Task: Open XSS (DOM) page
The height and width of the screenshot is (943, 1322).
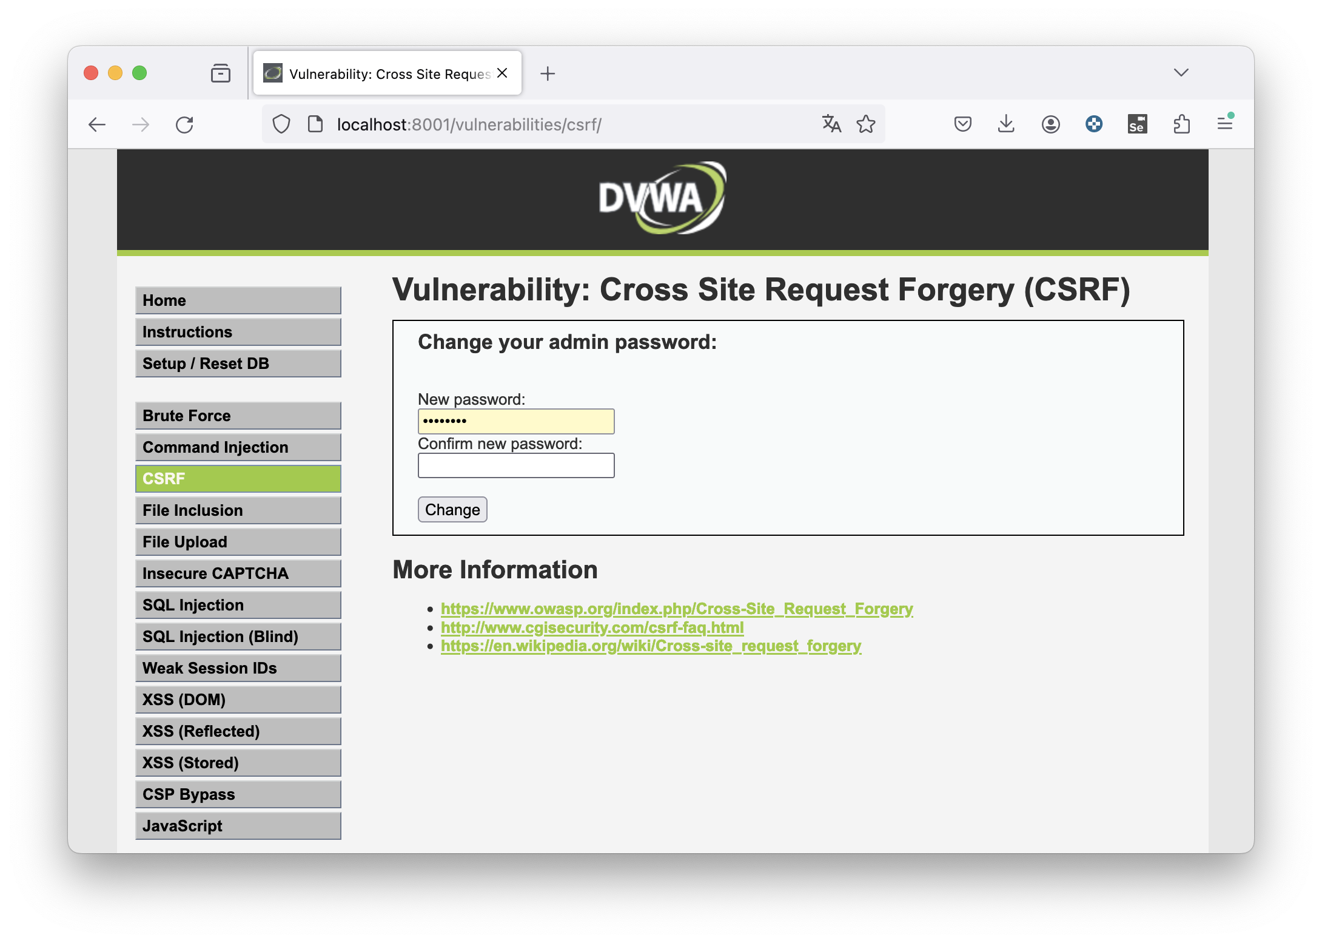Action: pos(238,700)
